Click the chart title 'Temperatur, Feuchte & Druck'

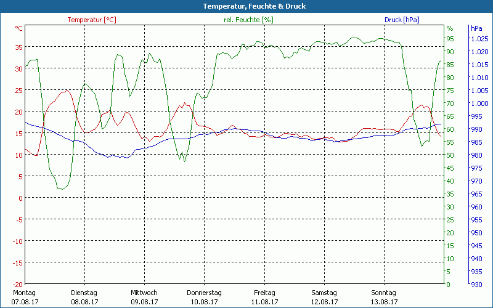pos(255,6)
